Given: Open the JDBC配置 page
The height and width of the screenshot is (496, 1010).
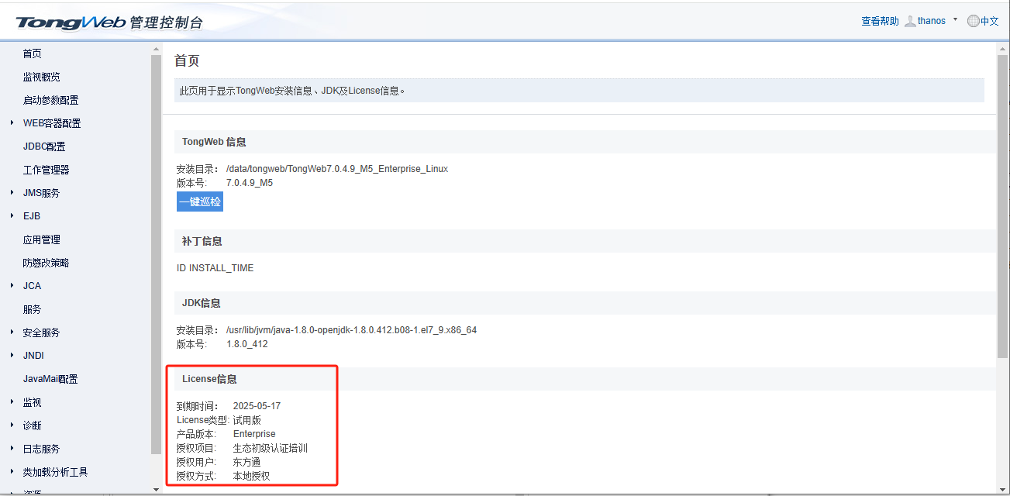Looking at the screenshot, I should 43,146.
